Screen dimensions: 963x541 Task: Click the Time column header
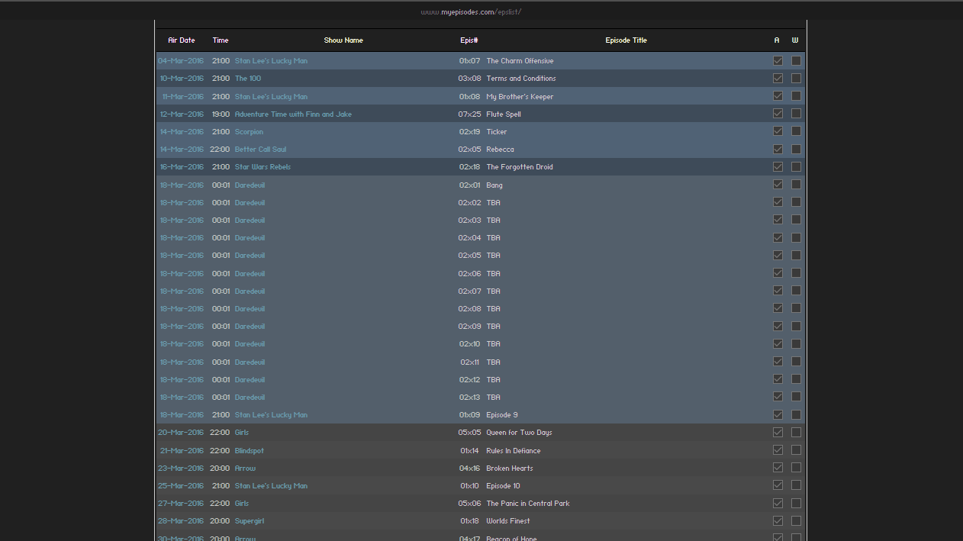click(221, 40)
